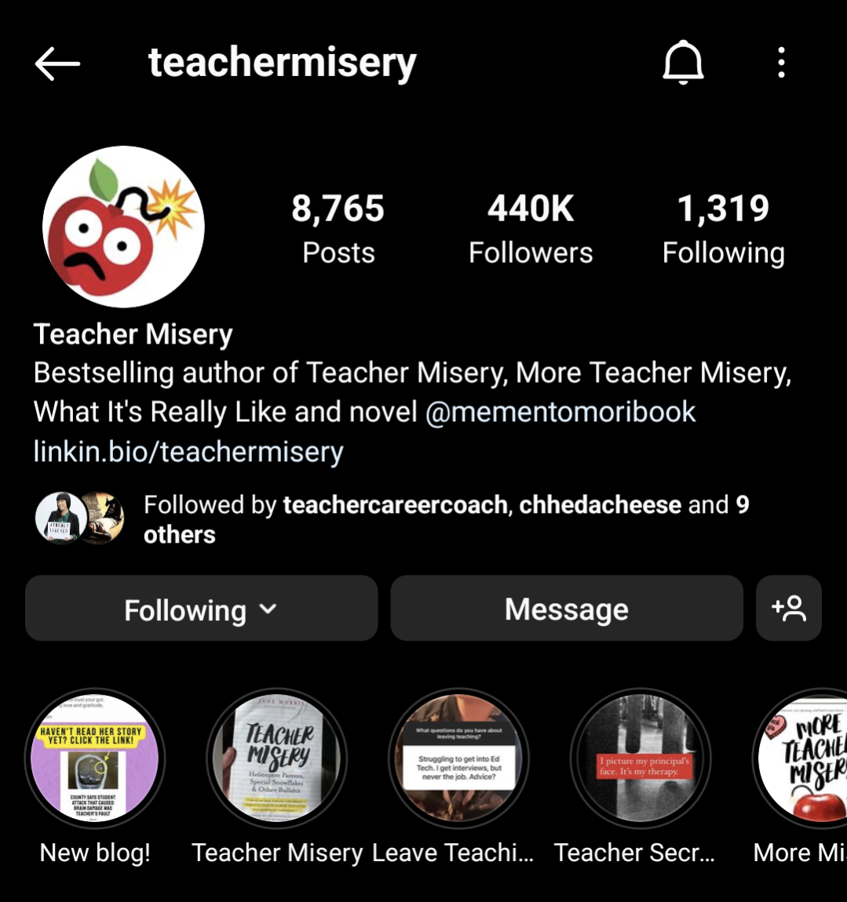The image size is (847, 902).
Task: Open the Teacher Secrets story highlight
Action: [641, 758]
